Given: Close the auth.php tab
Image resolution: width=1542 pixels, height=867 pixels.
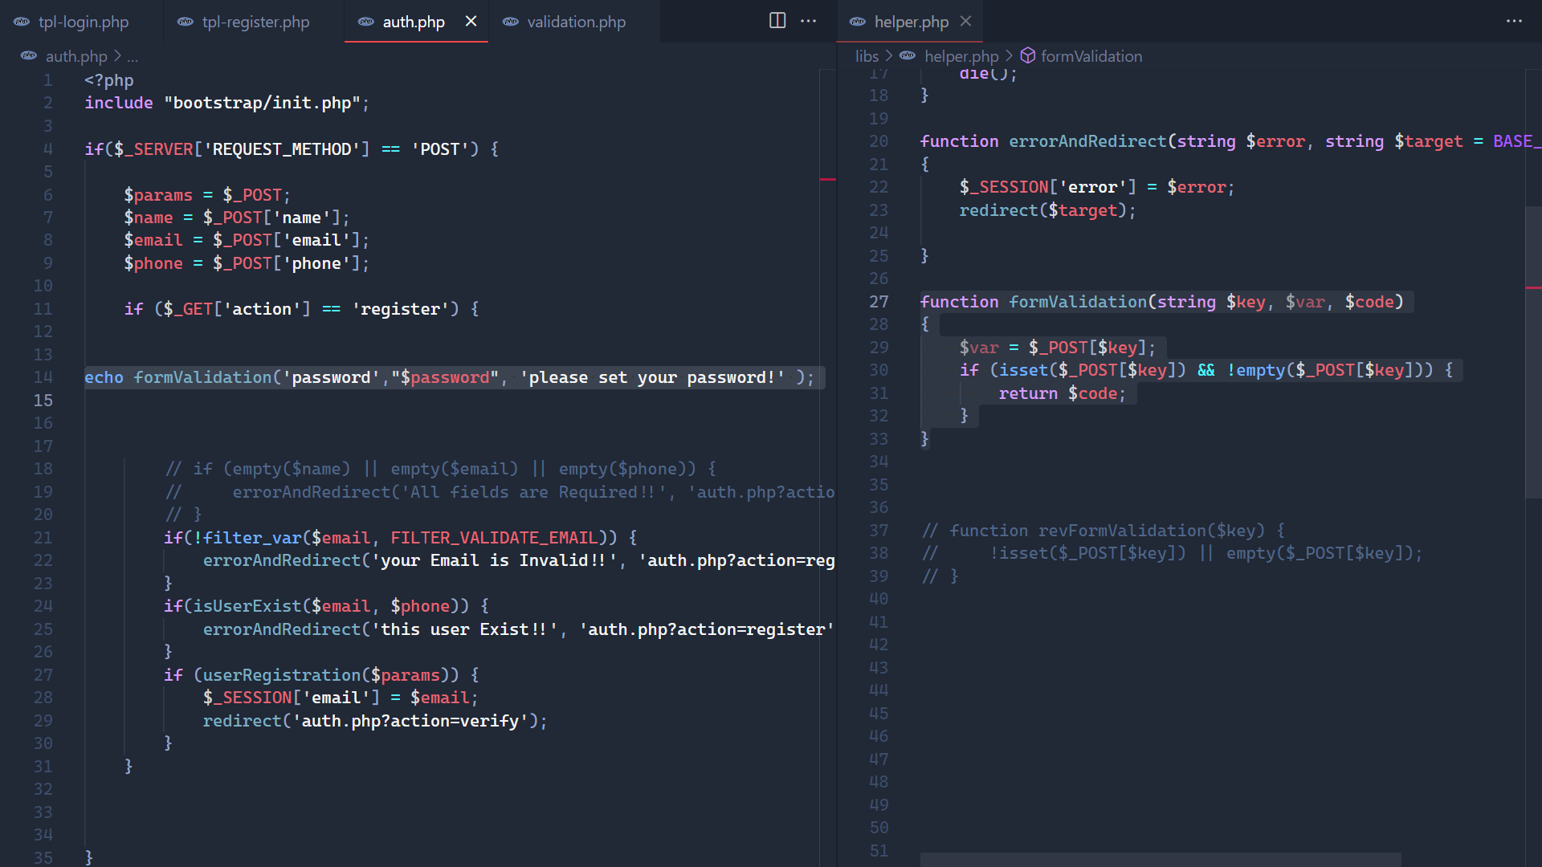Looking at the screenshot, I should click(x=471, y=21).
